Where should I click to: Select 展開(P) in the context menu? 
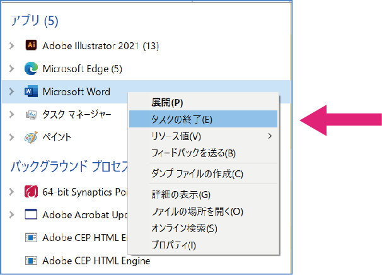pyautogui.click(x=168, y=103)
